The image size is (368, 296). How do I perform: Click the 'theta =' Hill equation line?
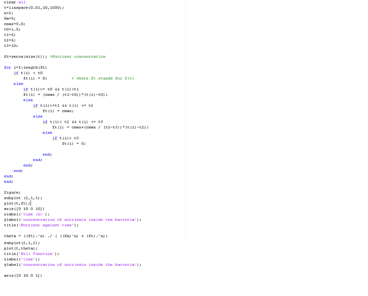click(x=55, y=236)
